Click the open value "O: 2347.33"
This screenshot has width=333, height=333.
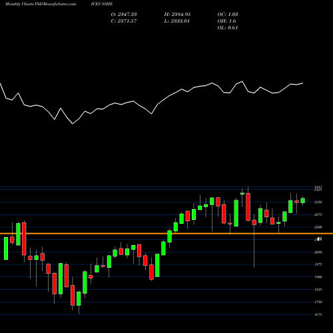pyautogui.click(x=124, y=15)
